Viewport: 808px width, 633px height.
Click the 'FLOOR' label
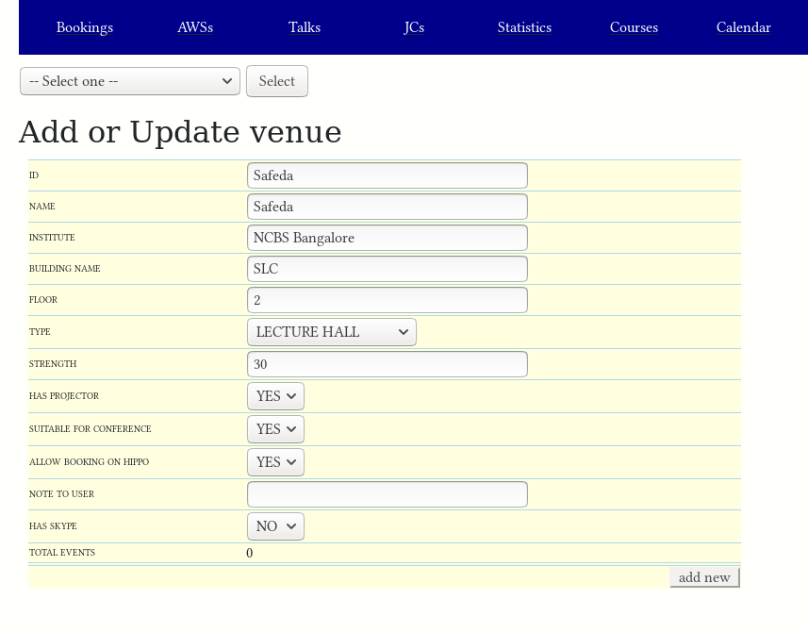pos(43,299)
